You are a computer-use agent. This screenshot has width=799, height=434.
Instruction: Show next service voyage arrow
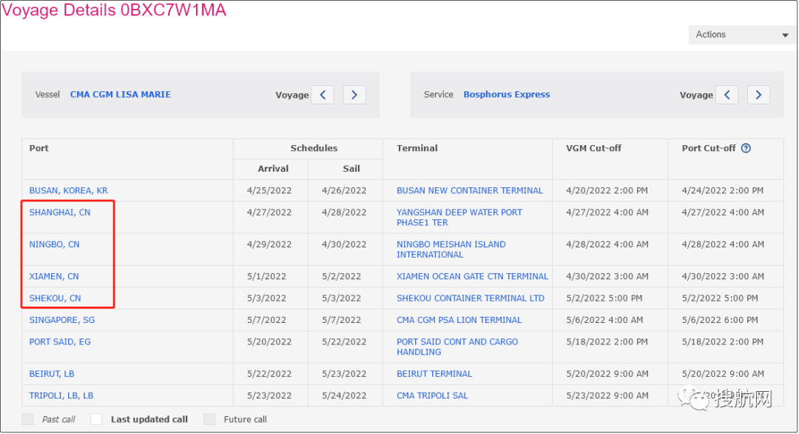(758, 95)
